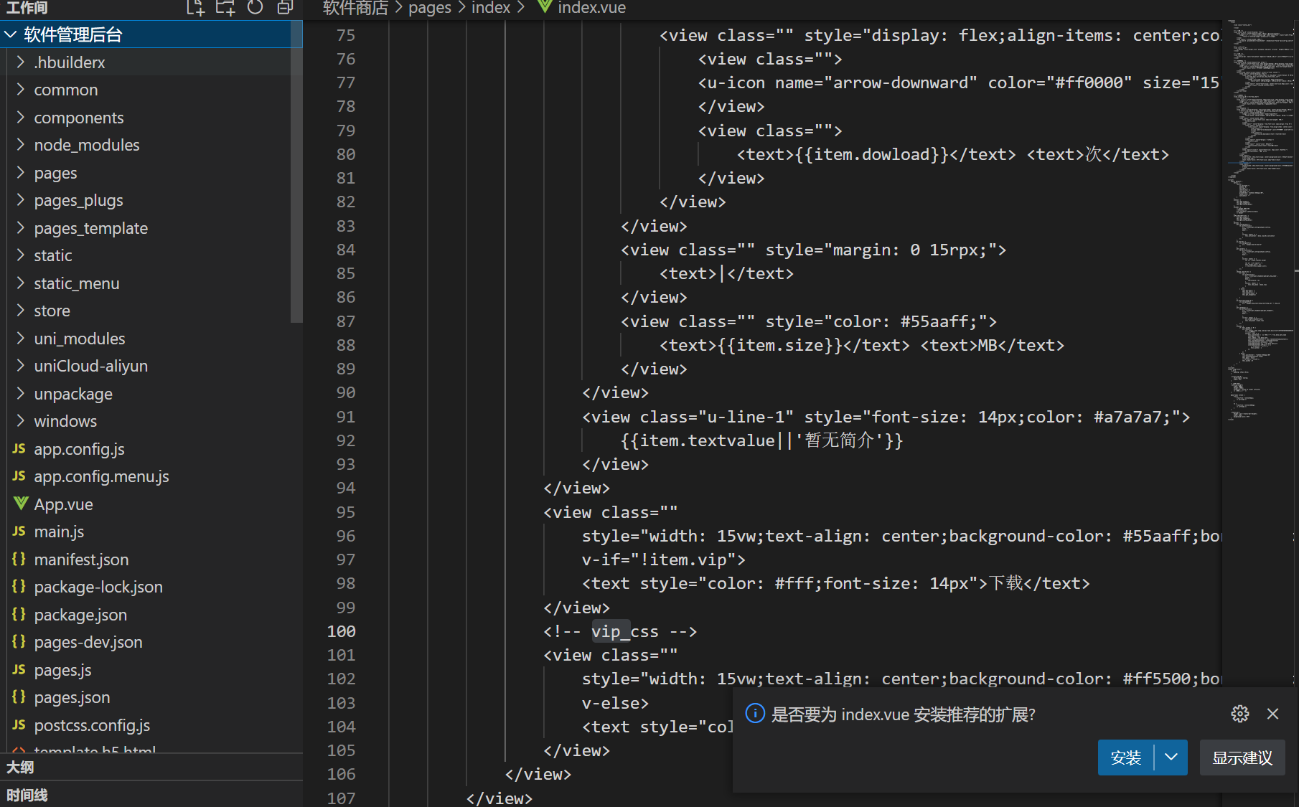Screen dimensions: 1299x807
Task: Click the {{item.dowload}} expression on line 80
Action: (x=872, y=154)
